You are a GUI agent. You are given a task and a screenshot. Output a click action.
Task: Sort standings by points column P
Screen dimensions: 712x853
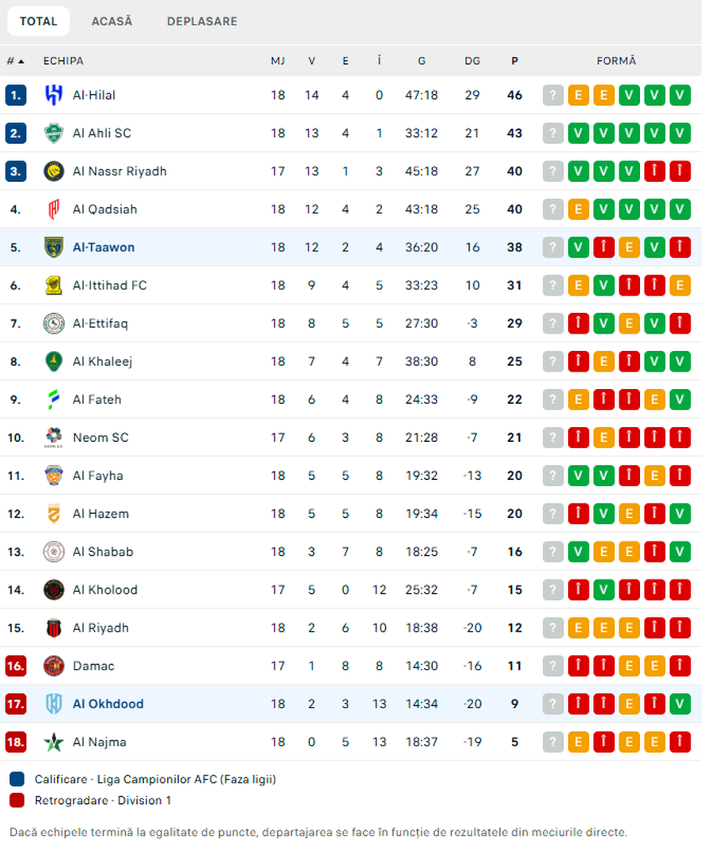[515, 61]
